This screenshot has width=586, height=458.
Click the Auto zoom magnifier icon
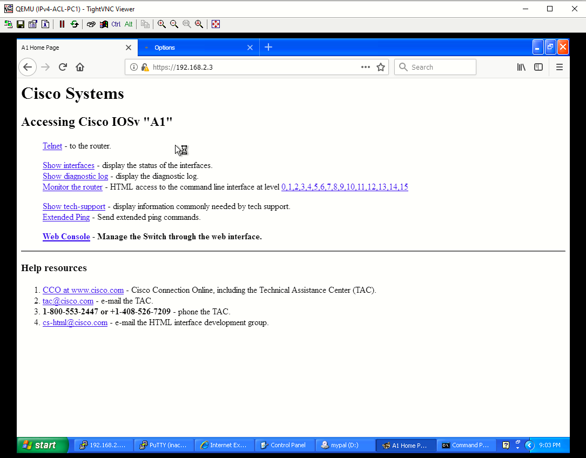point(199,24)
